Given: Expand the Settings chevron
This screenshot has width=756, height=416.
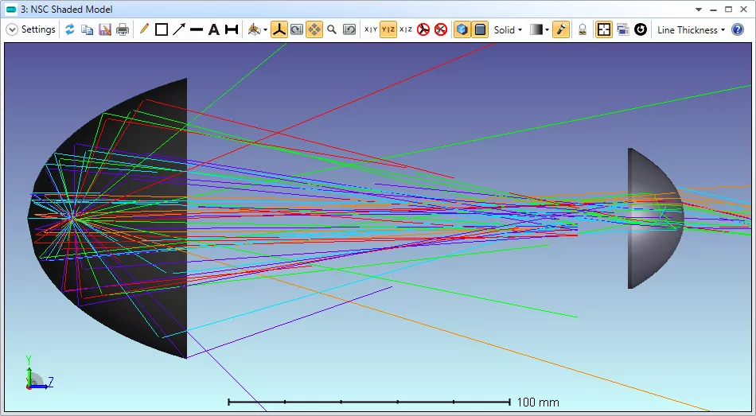Looking at the screenshot, I should point(12,29).
